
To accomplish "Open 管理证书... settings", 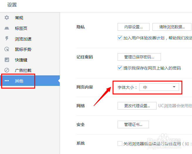I will click(133, 124).
